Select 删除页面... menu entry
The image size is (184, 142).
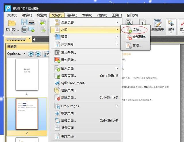pyautogui.click(x=85, y=97)
